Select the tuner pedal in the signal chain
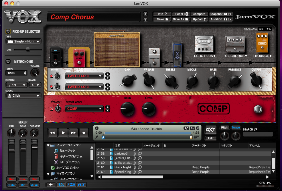This screenshot has width=282, height=191. (56, 57)
